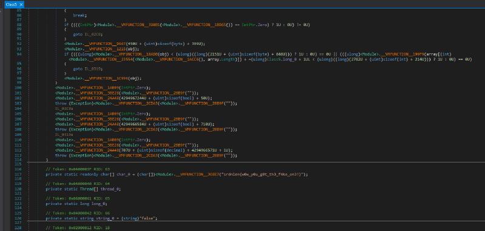Click the Token 0x02000012 RID: 18 comment
The width and height of the screenshot is (485, 231).
click(x=78, y=228)
